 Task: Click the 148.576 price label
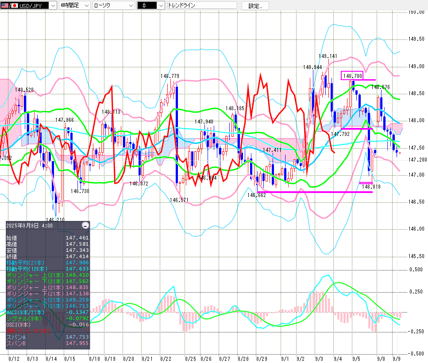point(381,87)
